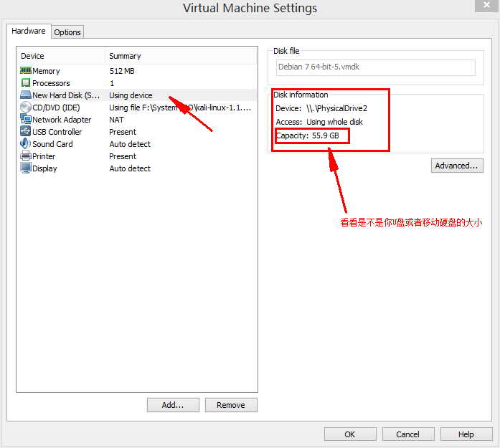Click the Using whole disk access text
The image size is (500, 448).
(334, 122)
